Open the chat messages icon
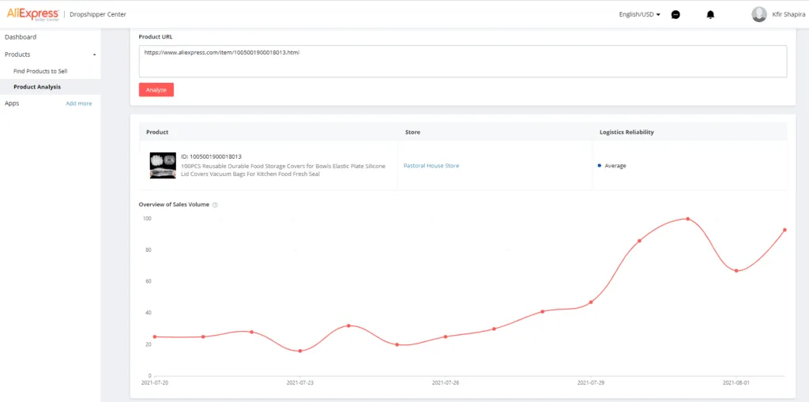The width and height of the screenshot is (809, 402). (675, 14)
